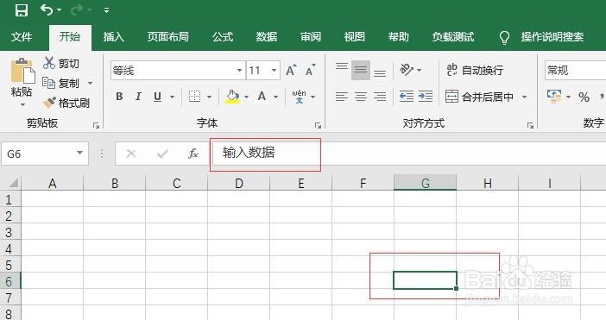Click the accounting number format icon
The height and width of the screenshot is (320, 606).
tap(554, 96)
